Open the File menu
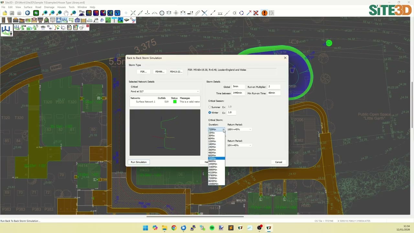The image size is (414, 233). (x=3, y=7)
